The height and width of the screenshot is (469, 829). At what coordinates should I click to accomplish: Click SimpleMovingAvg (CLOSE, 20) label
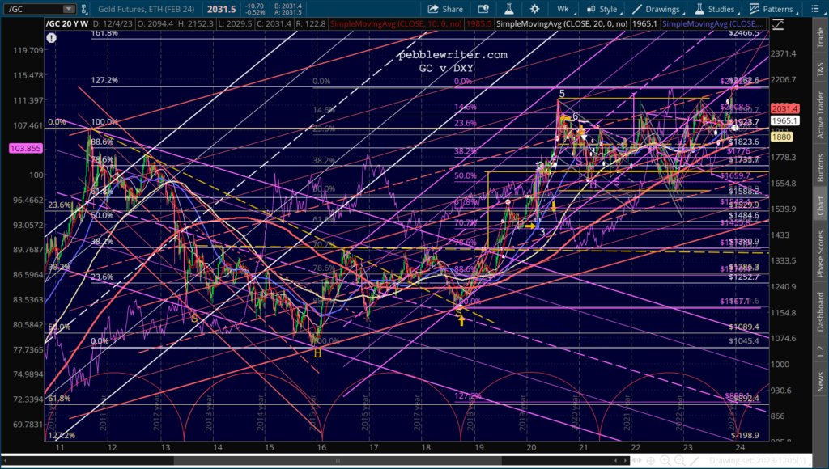coord(562,23)
